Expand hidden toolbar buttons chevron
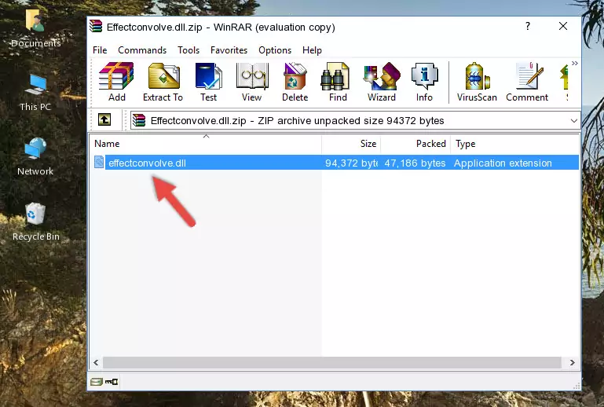The height and width of the screenshot is (407, 604). [x=575, y=63]
